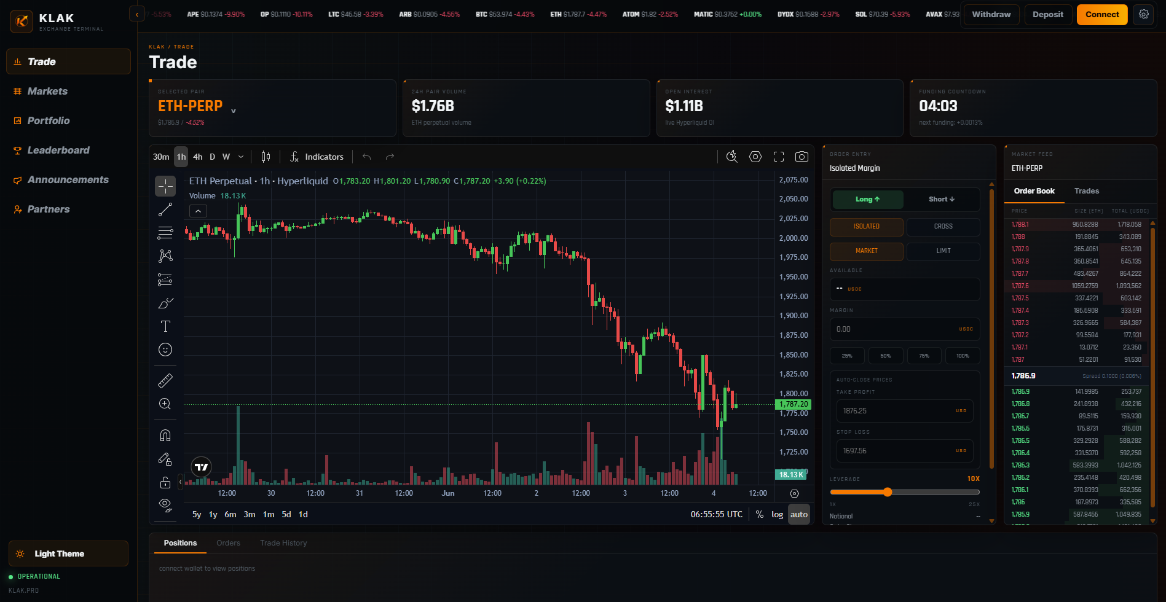The height and width of the screenshot is (602, 1166).
Task: Switch chart to 30m interval
Action: tap(161, 157)
